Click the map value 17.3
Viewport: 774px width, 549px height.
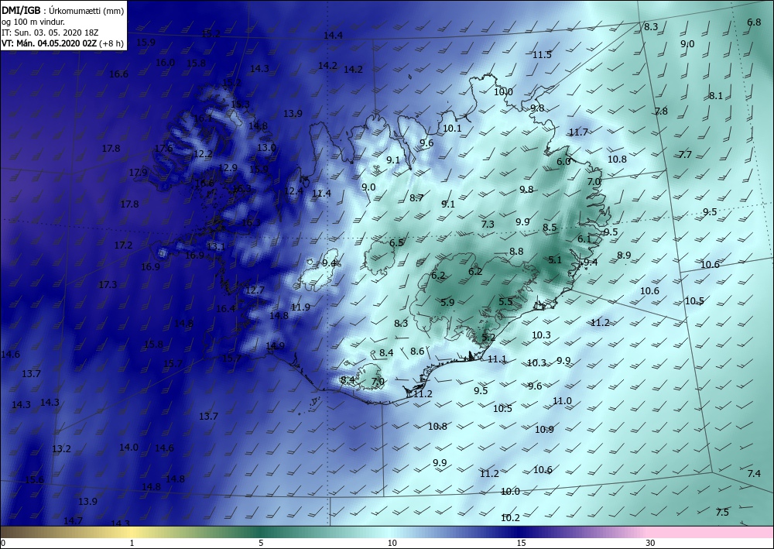point(108,285)
